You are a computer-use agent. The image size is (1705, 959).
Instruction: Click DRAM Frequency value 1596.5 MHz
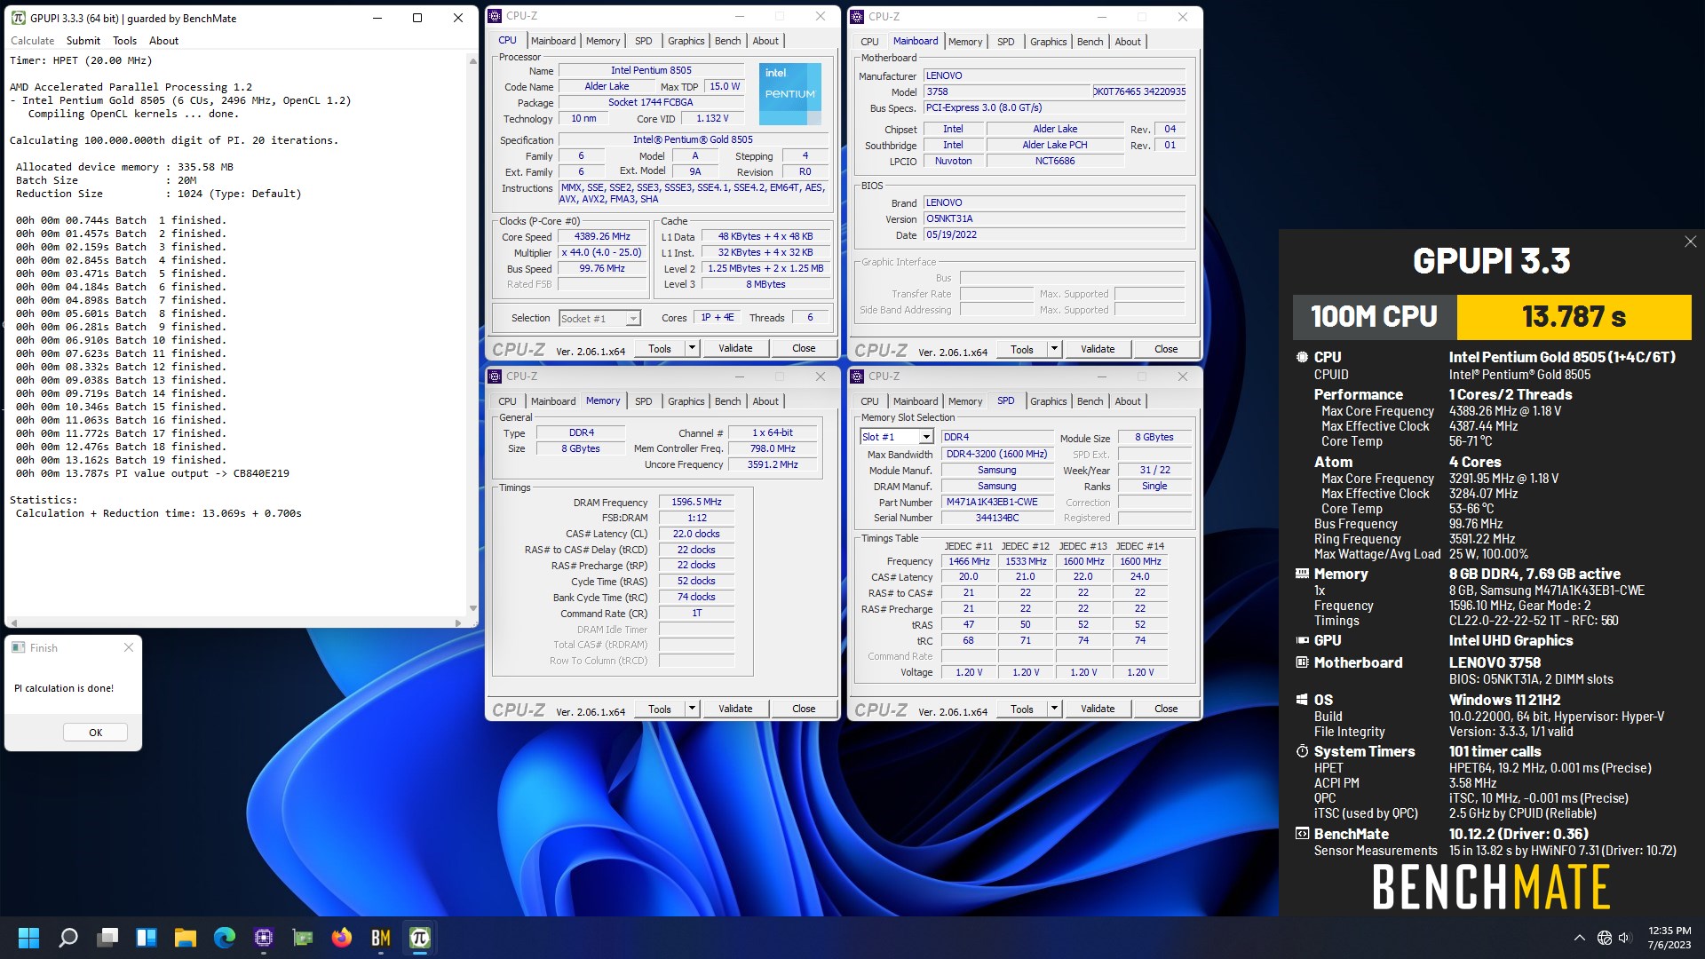coord(696,502)
